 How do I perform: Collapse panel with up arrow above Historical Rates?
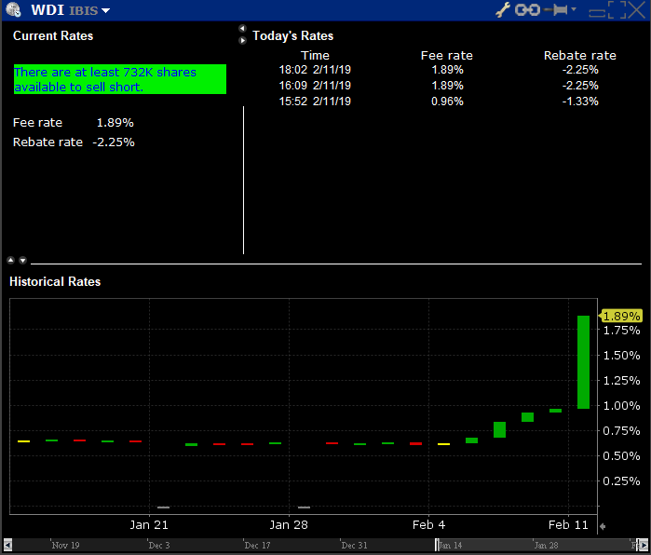11,261
